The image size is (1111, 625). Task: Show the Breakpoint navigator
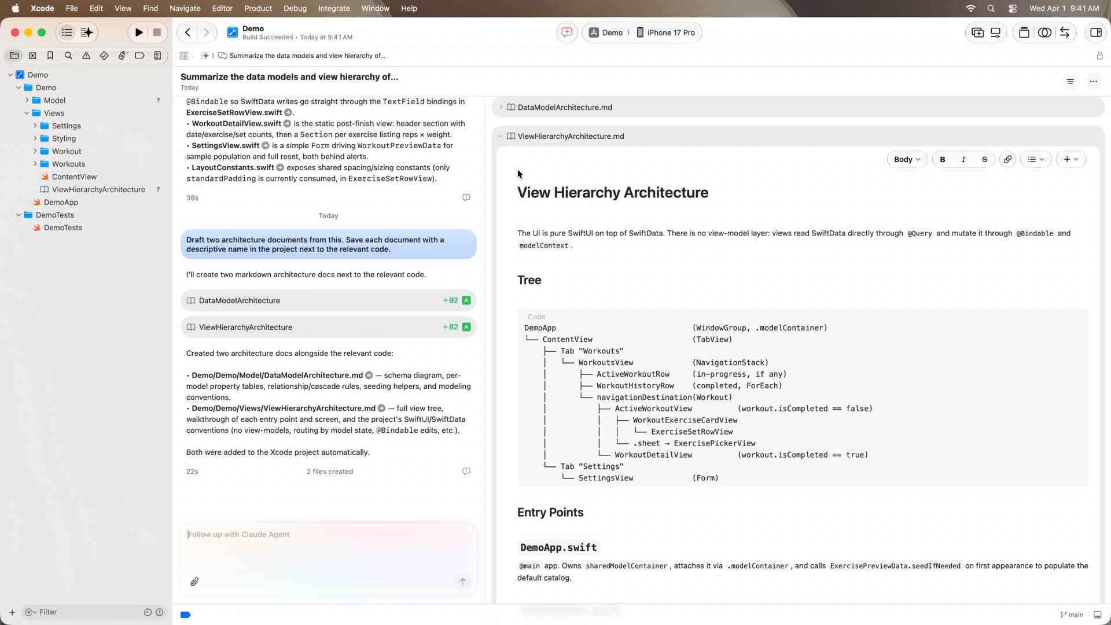point(139,56)
